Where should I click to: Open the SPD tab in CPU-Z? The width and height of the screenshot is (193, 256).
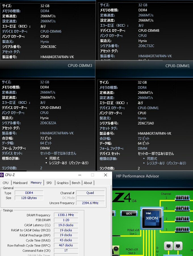(49, 183)
